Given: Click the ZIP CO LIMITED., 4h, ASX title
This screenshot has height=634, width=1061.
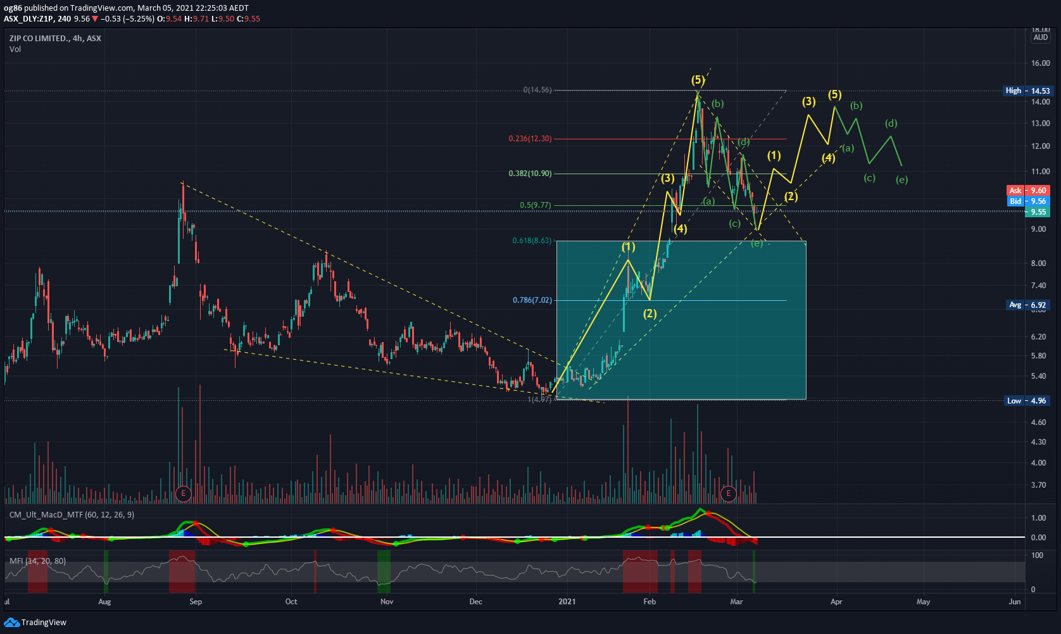Looking at the screenshot, I should (x=55, y=38).
